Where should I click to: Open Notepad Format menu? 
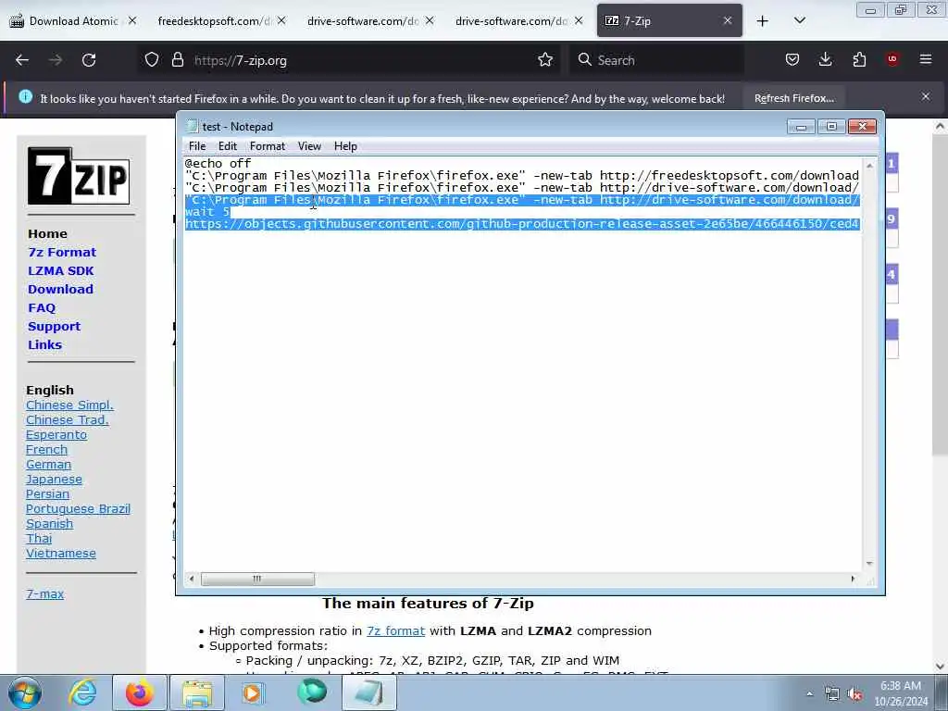[x=268, y=146]
